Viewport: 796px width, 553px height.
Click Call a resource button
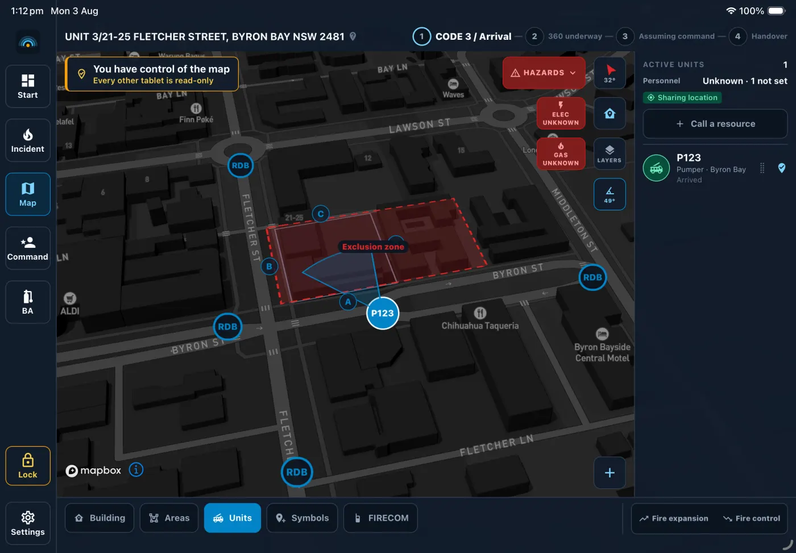(715, 124)
